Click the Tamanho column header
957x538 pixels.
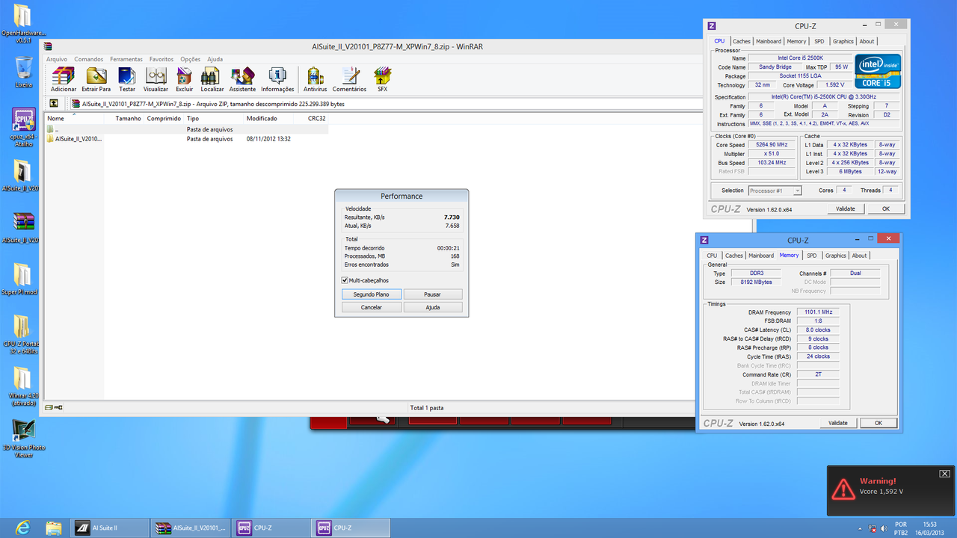pos(128,118)
